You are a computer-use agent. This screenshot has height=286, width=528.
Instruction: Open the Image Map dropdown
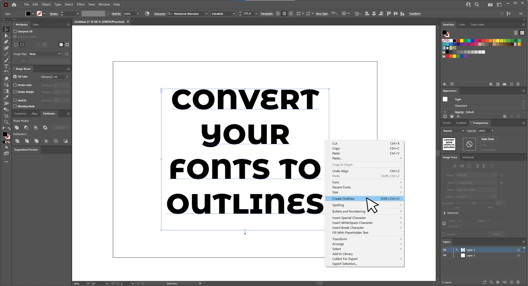[x=45, y=54]
